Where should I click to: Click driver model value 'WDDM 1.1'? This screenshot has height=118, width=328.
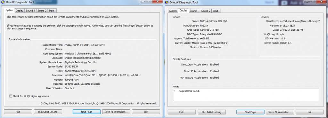coord(286,43)
